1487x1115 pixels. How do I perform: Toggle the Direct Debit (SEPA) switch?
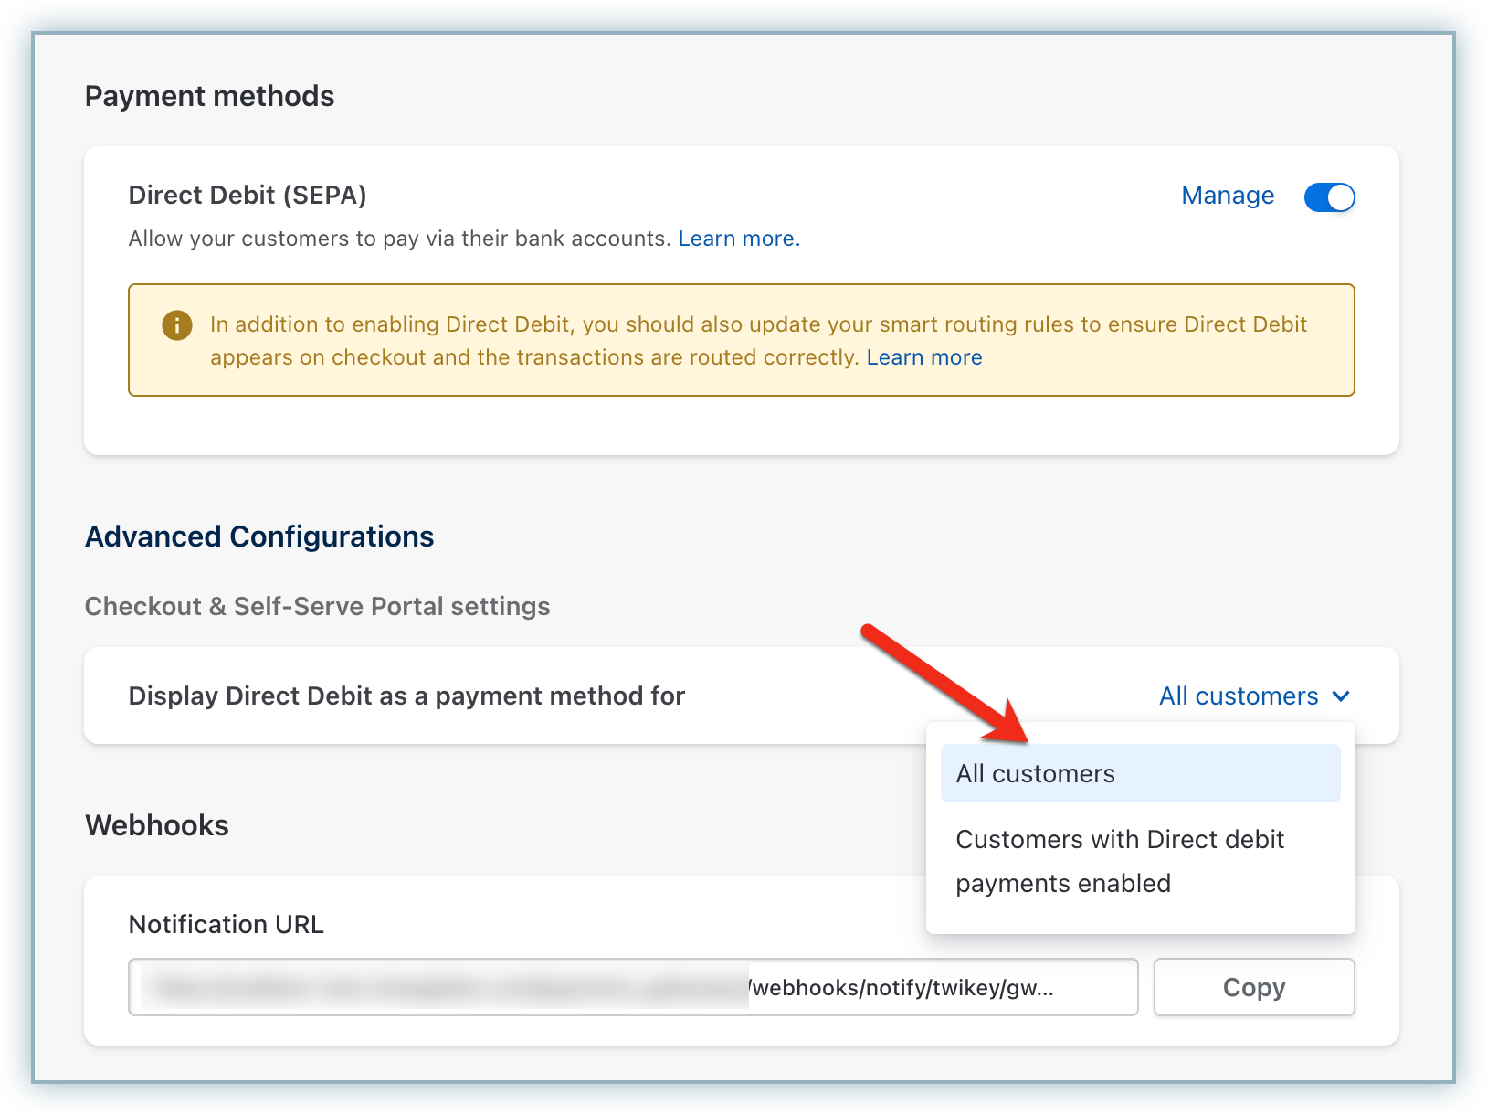click(x=1329, y=196)
